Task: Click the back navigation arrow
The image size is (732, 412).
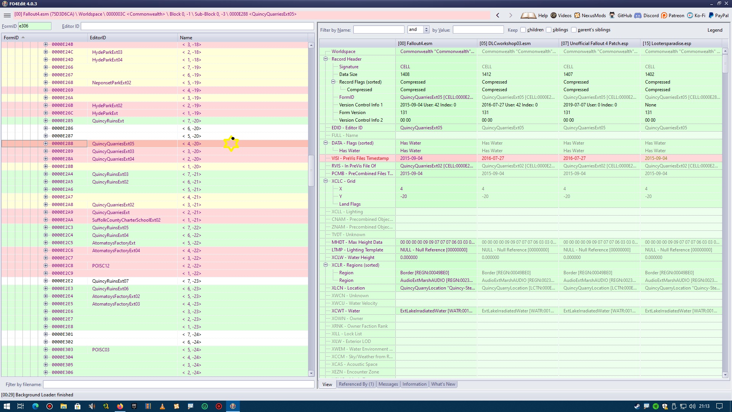Action: click(498, 15)
